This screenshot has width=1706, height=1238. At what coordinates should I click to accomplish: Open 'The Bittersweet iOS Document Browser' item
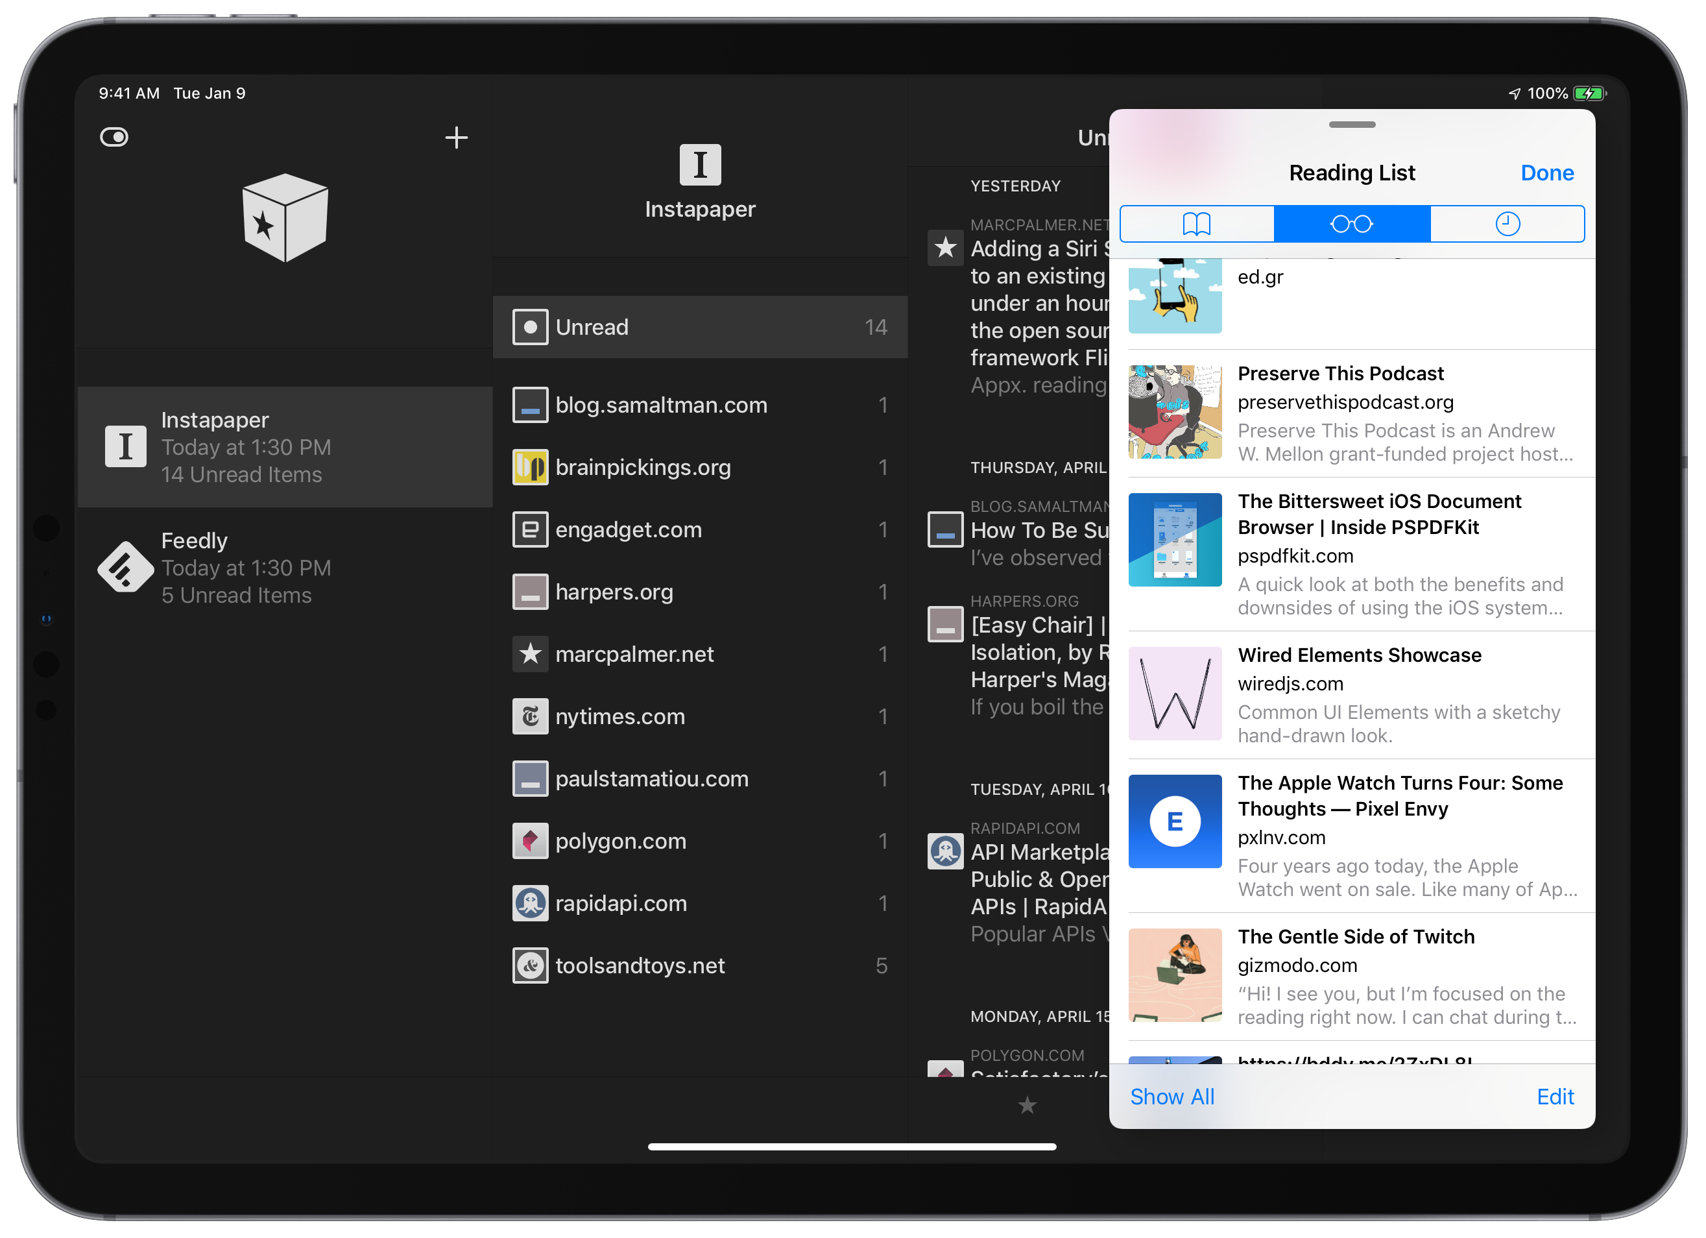[1352, 554]
